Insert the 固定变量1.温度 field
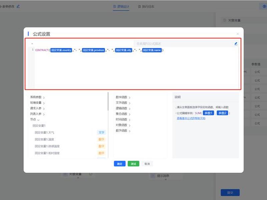The image size is (267, 200). click(x=44, y=139)
